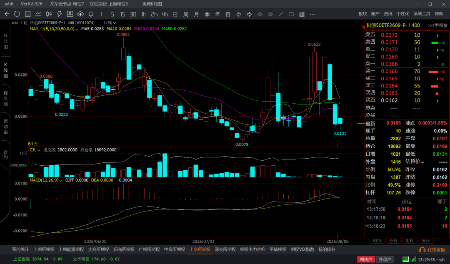The width and height of the screenshot is (450, 264).
Task: Select the 日 daily period button
Action: click(x=175, y=14)
